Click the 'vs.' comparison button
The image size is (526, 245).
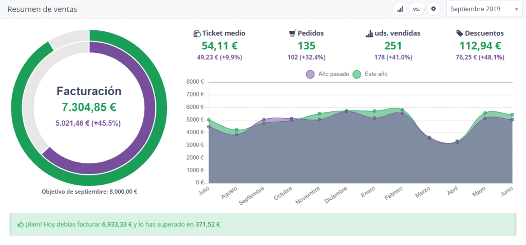[x=417, y=9]
